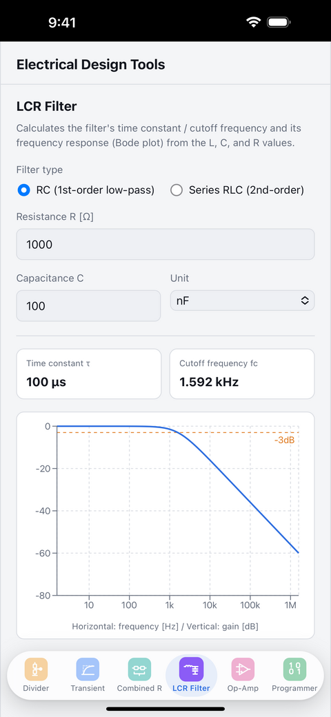Tap the Electrical Design Tools title
331x717 pixels.
click(90, 65)
